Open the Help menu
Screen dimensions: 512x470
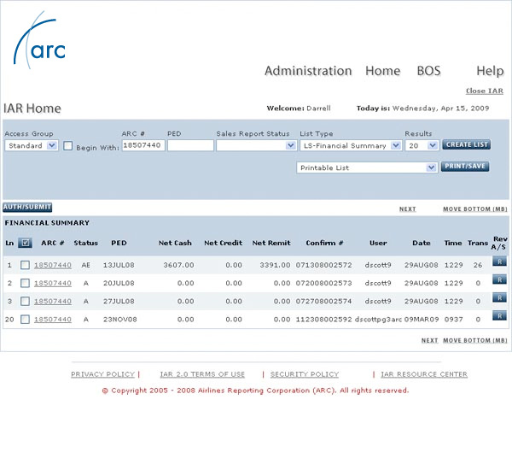[490, 71]
